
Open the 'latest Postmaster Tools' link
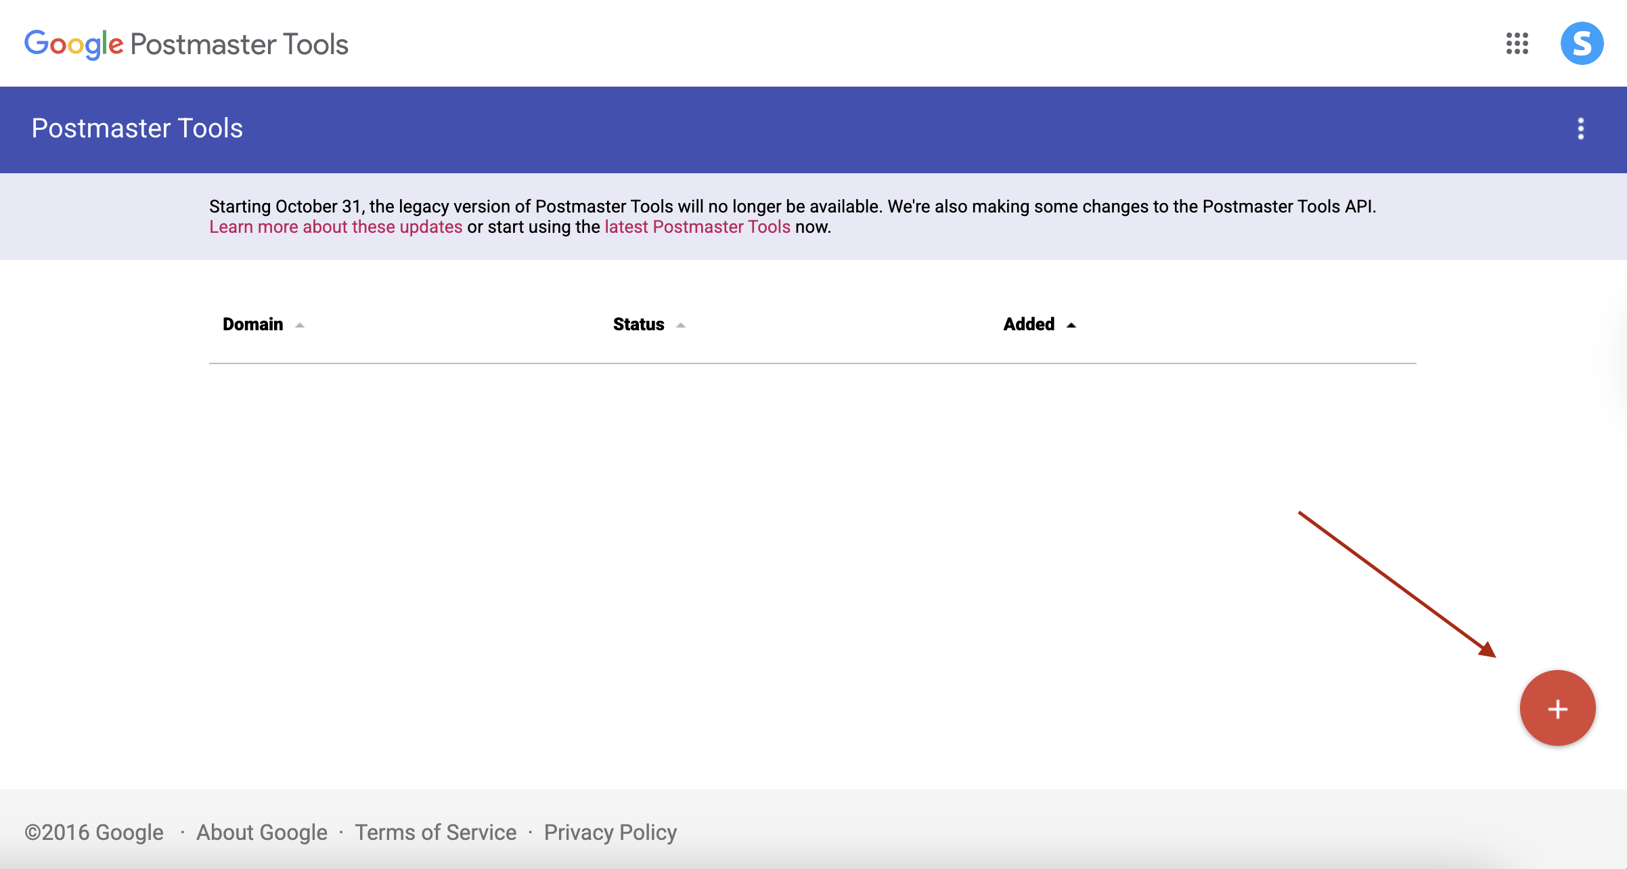(697, 227)
